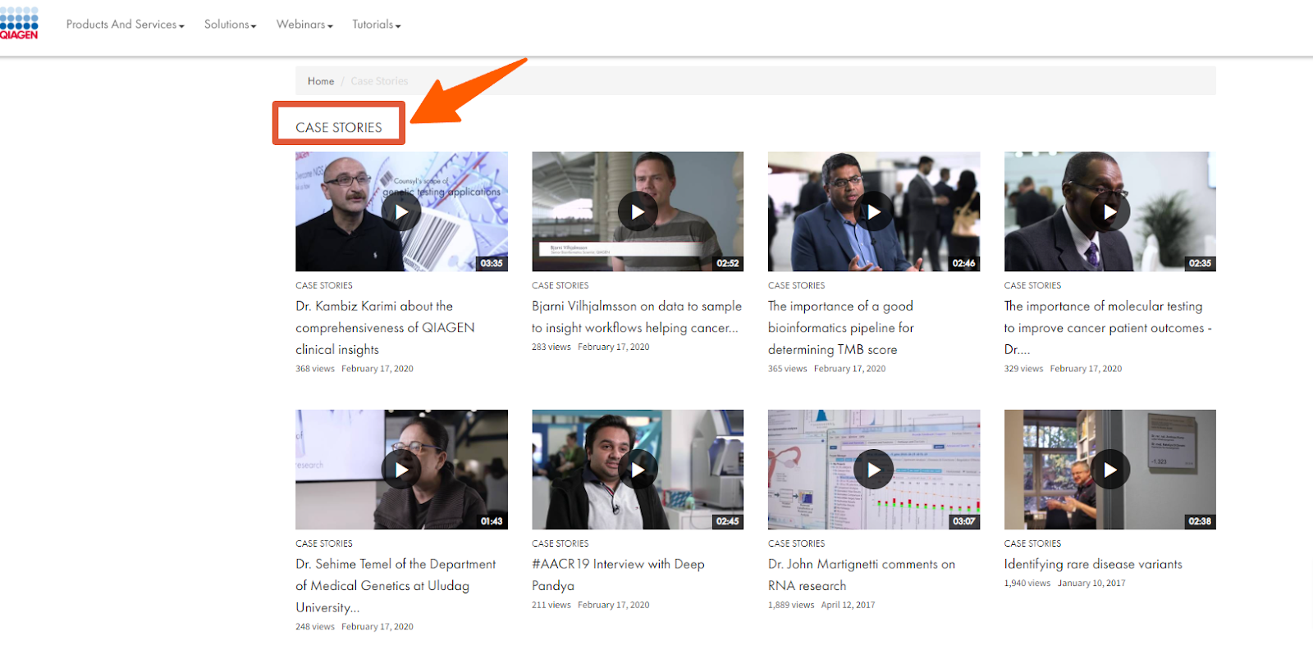Open 'Dr. Sehime Temel of the Department' title
The width and height of the screenshot is (1313, 645).
click(x=396, y=585)
